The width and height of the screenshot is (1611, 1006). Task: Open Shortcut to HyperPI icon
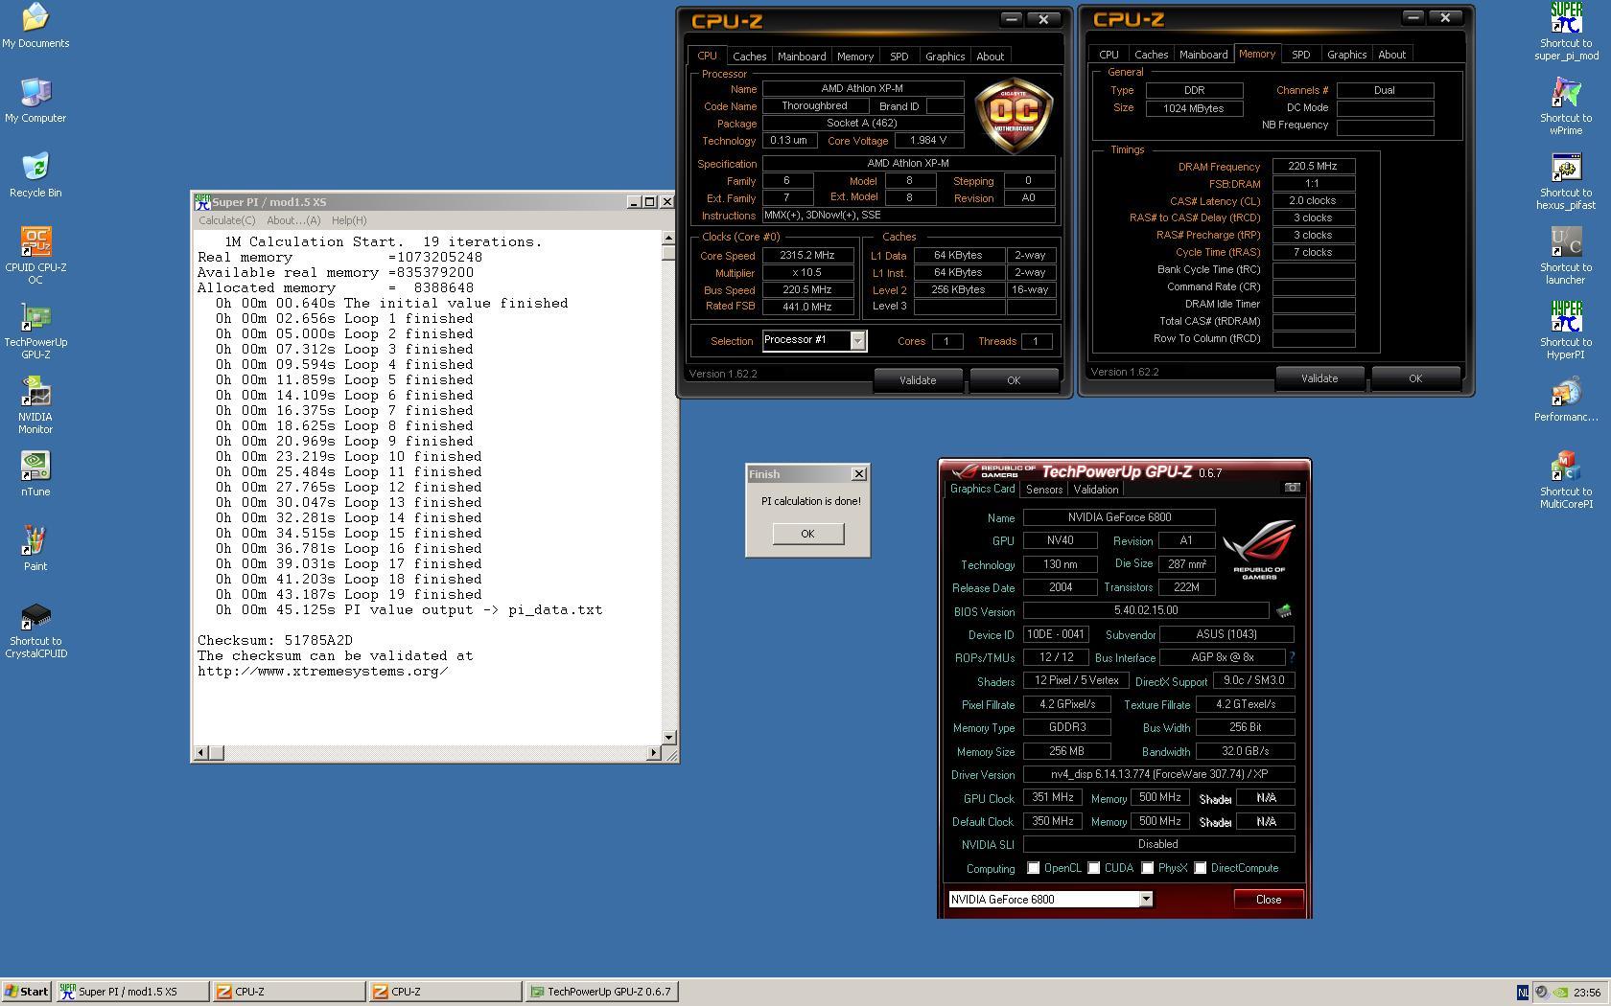(x=1566, y=331)
